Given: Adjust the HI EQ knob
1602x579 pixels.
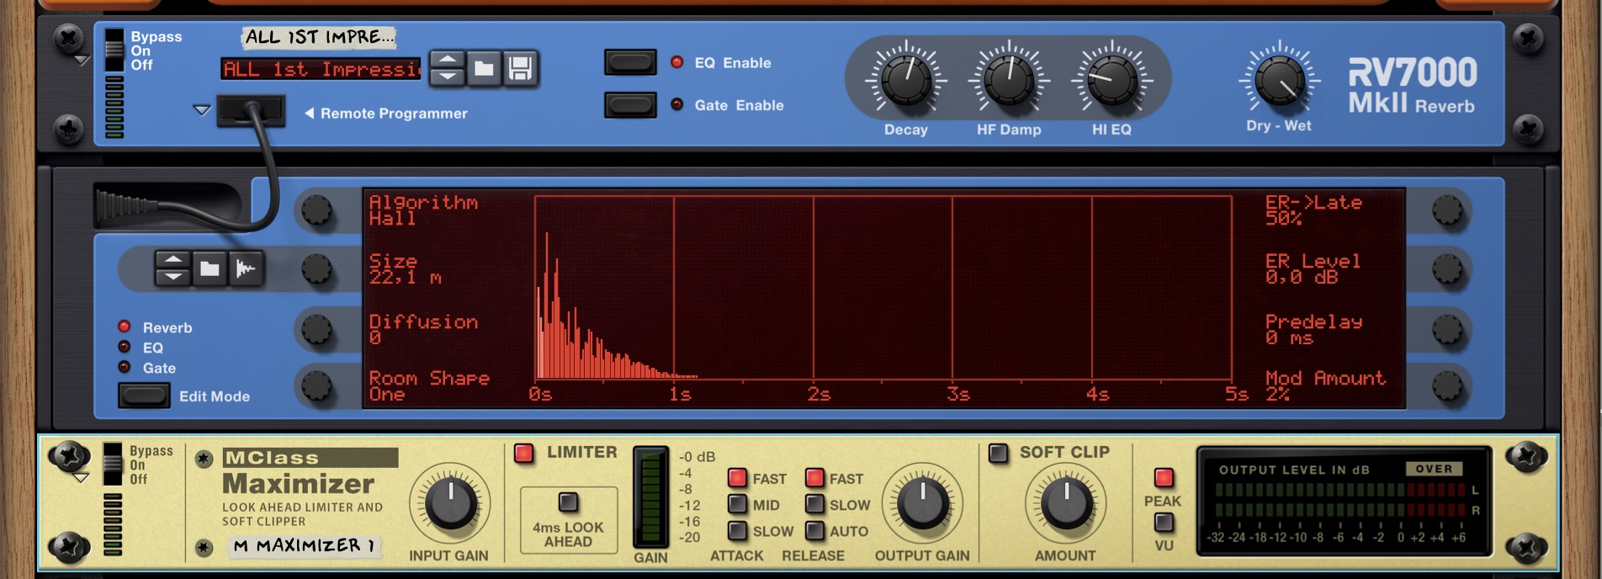Looking at the screenshot, I should pos(1111,80).
